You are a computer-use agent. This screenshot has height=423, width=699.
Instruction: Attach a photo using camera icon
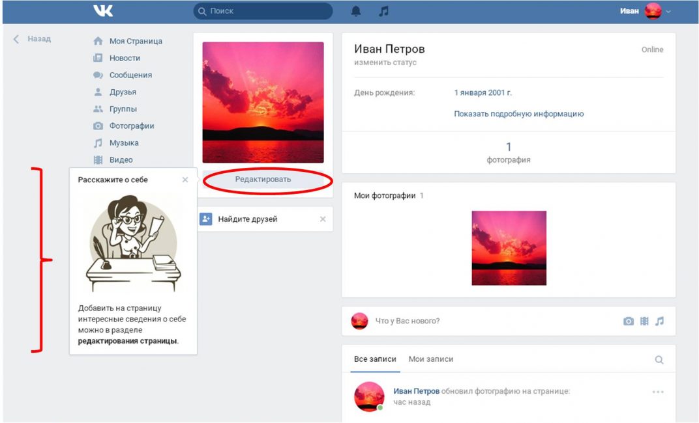(628, 321)
